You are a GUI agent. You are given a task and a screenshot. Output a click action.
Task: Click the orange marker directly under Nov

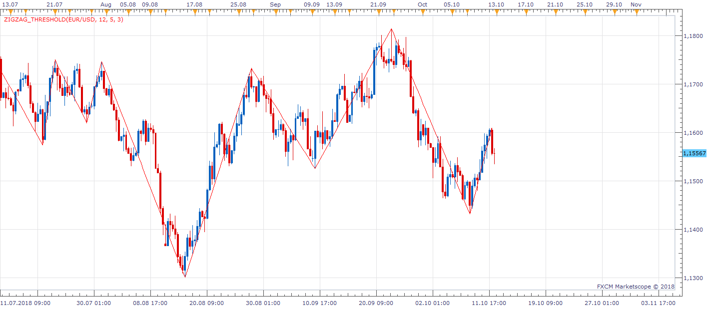coord(636,11)
